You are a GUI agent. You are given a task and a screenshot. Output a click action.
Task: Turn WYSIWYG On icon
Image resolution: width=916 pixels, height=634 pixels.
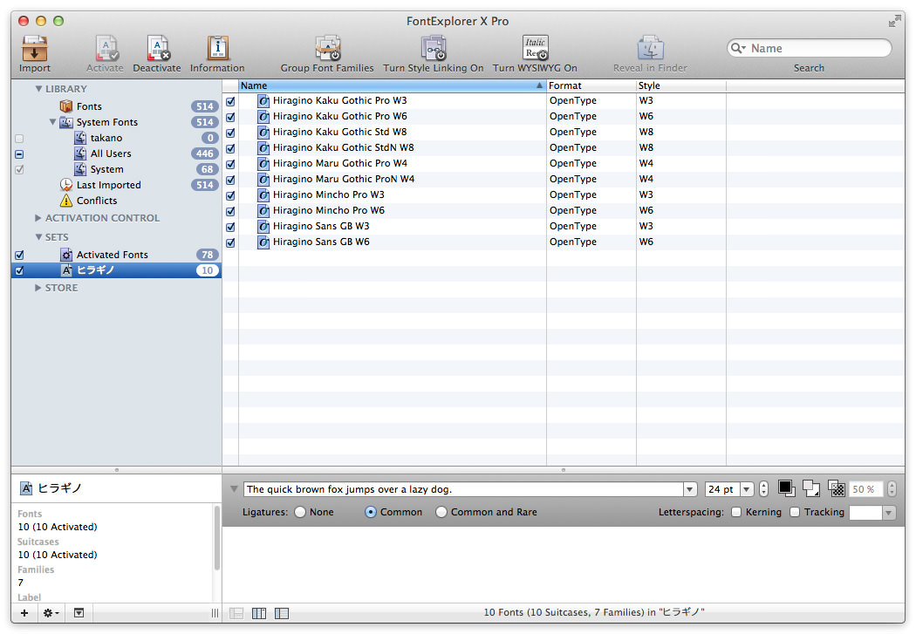pyautogui.click(x=535, y=49)
